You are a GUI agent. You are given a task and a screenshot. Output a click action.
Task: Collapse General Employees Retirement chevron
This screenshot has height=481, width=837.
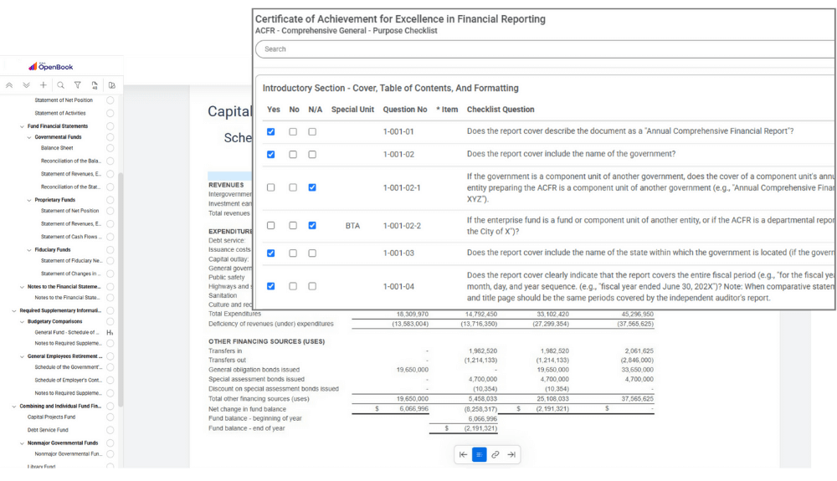coord(22,356)
